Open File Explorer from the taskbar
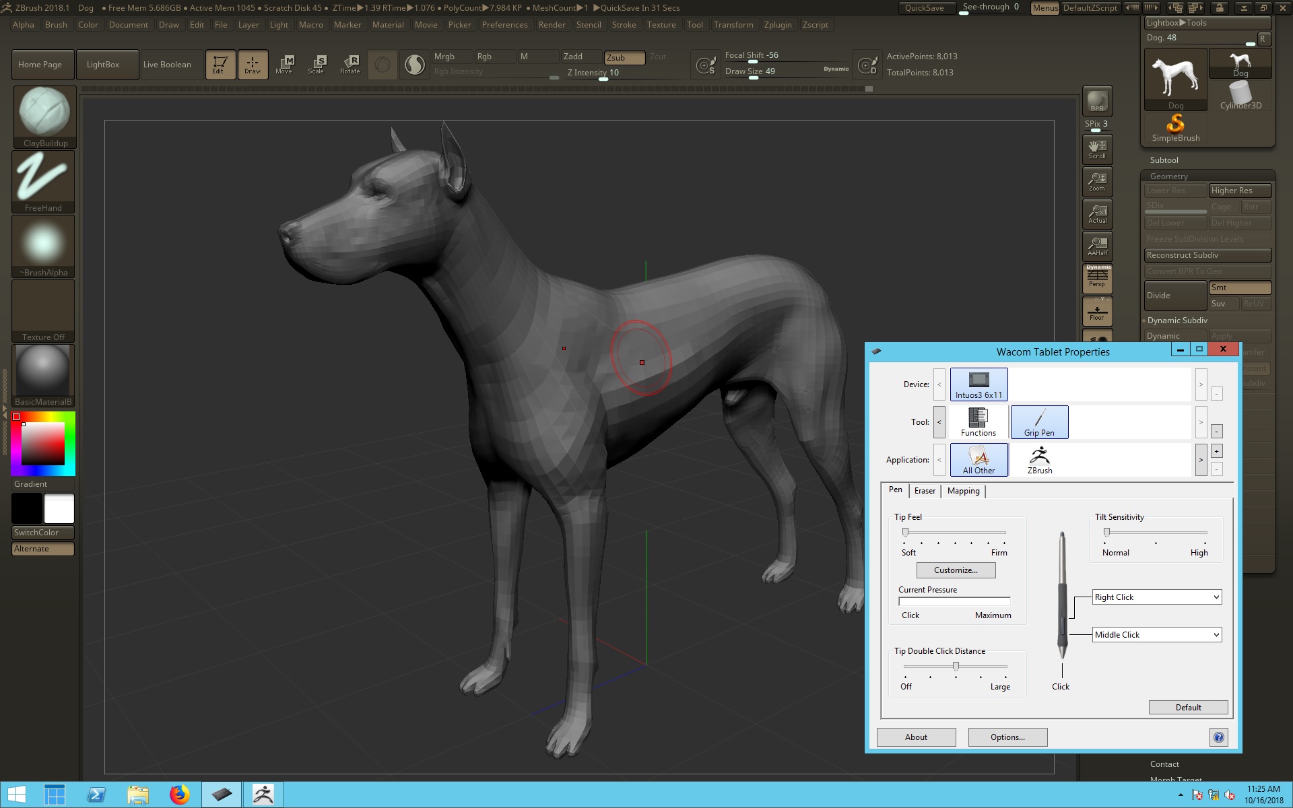The height and width of the screenshot is (808, 1293). tap(138, 795)
